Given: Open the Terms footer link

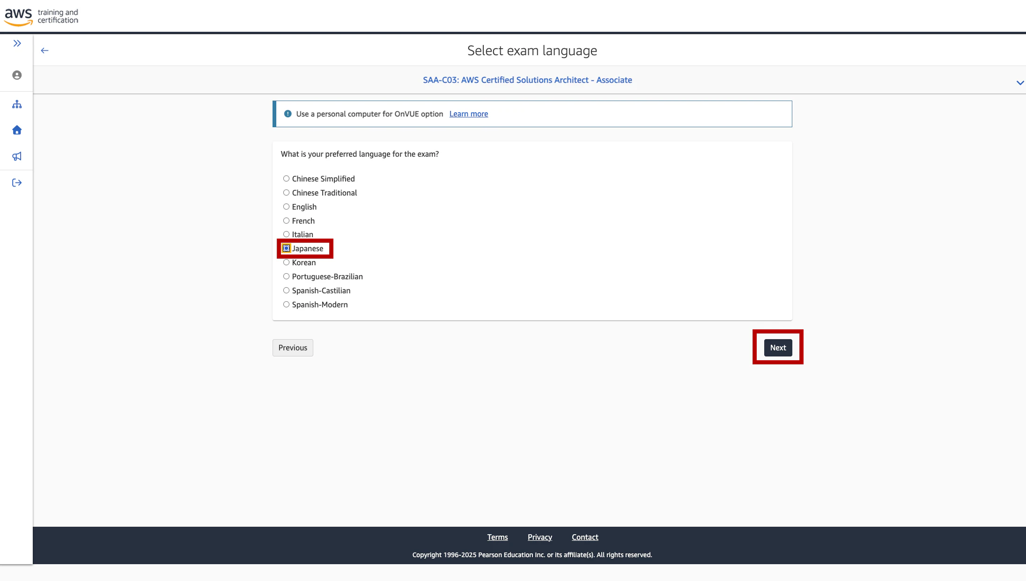Looking at the screenshot, I should pos(497,537).
